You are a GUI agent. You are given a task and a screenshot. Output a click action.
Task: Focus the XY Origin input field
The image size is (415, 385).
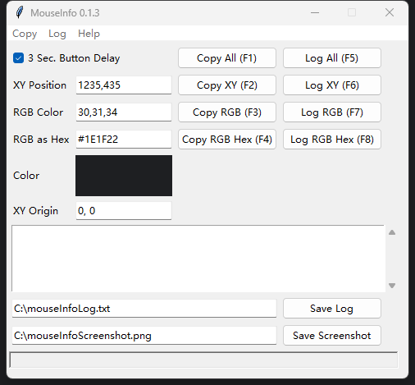point(124,211)
